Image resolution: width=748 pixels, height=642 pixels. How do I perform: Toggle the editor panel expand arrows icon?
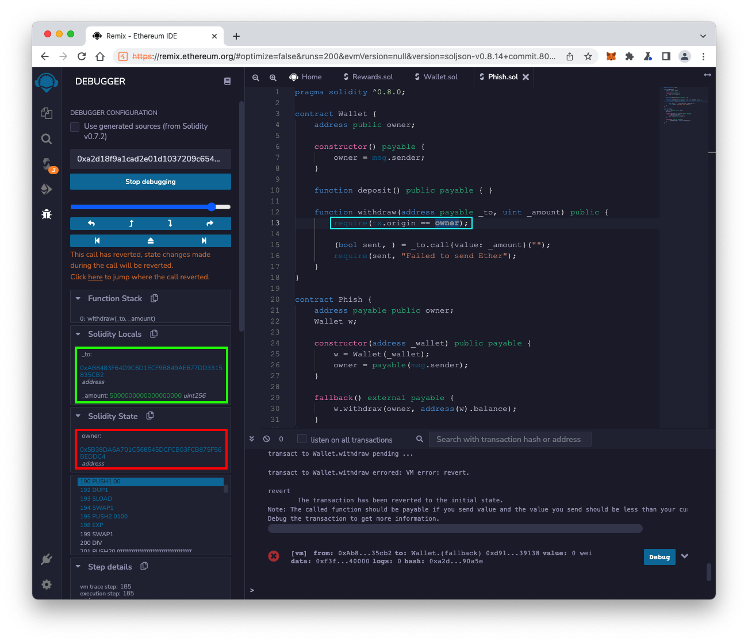pos(708,75)
